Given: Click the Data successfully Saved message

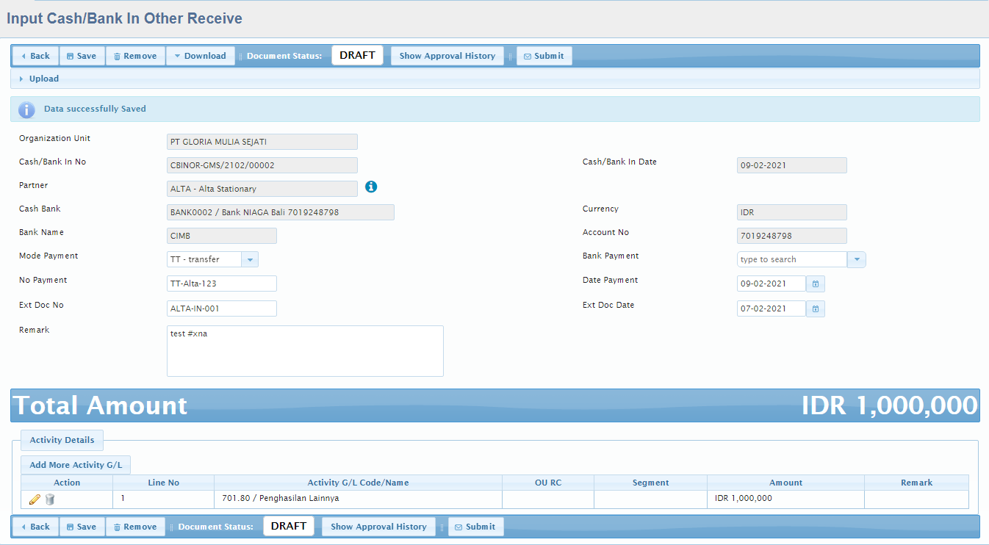Looking at the screenshot, I should pyautogui.click(x=95, y=109).
